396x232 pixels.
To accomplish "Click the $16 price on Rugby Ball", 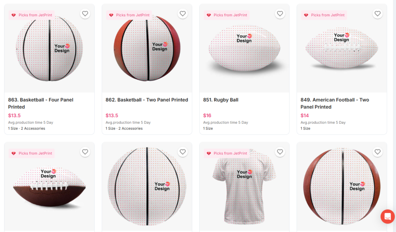I will pos(207,115).
